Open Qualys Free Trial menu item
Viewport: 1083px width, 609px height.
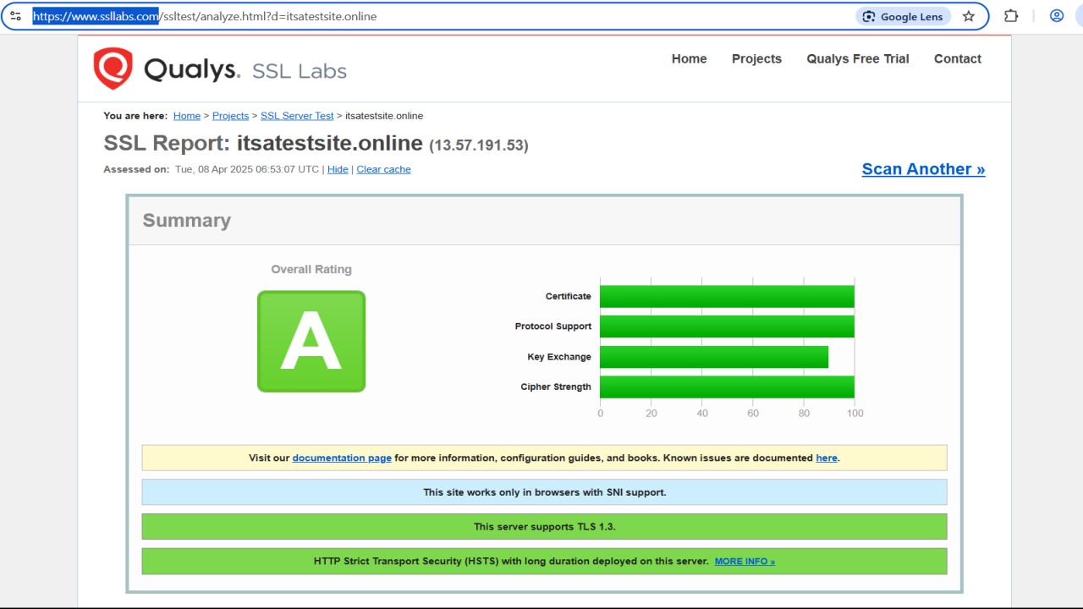pos(858,58)
